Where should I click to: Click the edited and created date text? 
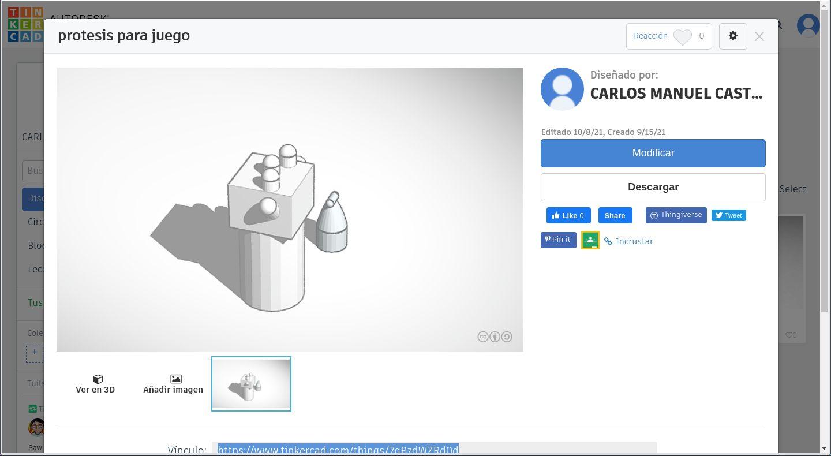tap(603, 132)
